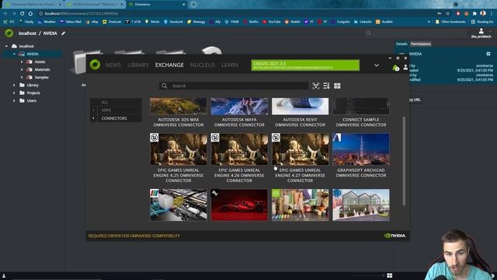Viewport: 497px width, 280px height.
Task: Open Graphisoft Archicad Omniverse Connector card
Action: (361, 156)
